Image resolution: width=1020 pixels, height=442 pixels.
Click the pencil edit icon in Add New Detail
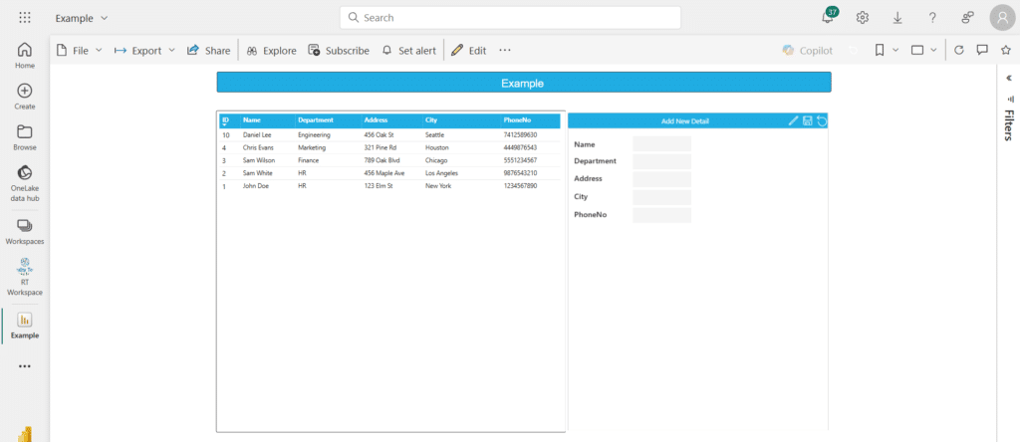tap(794, 120)
